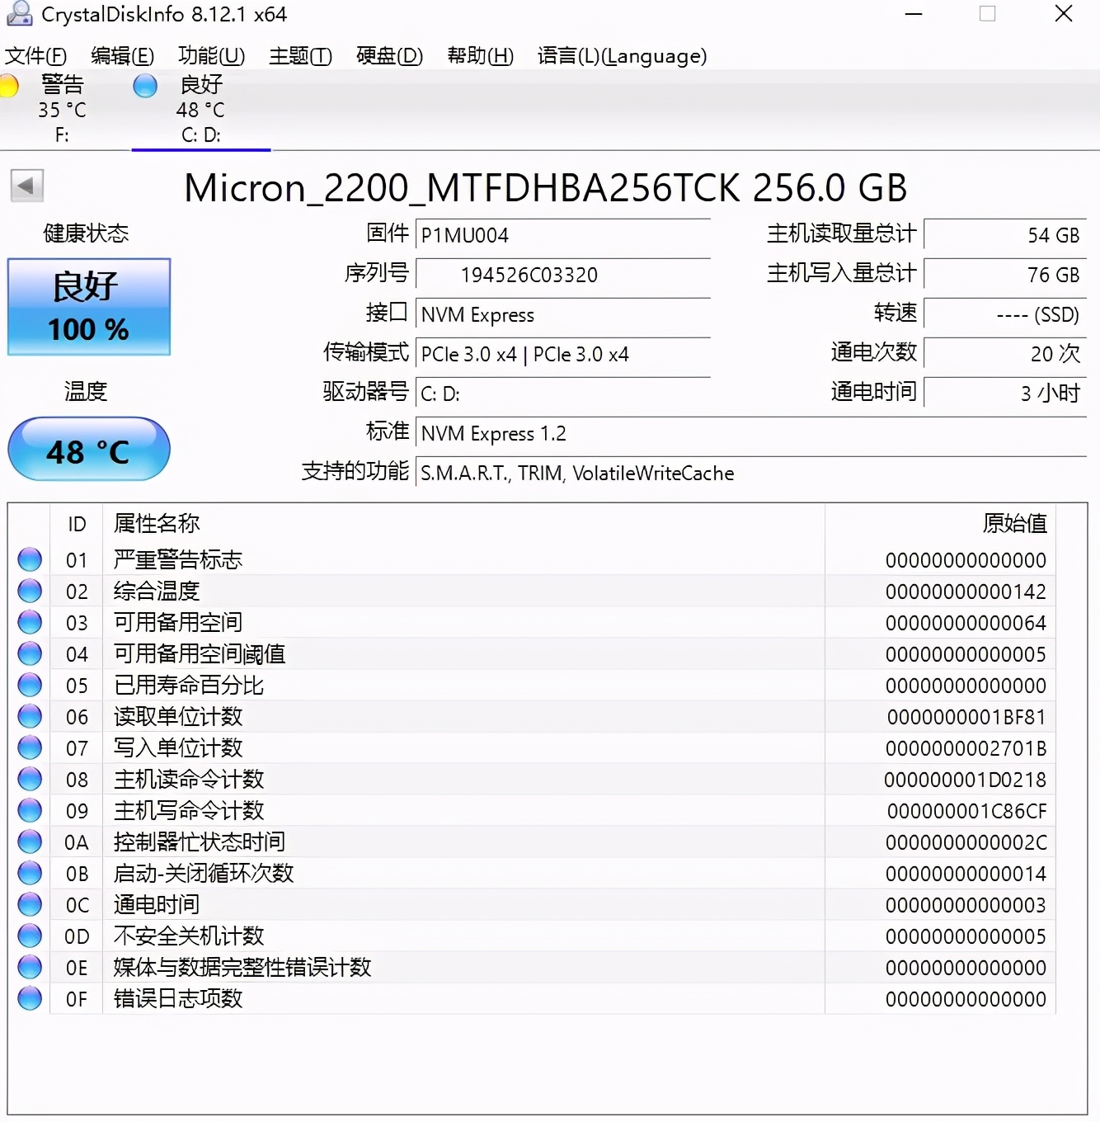Open the 硬盘(D) menu
Image resolution: width=1100 pixels, height=1122 pixels.
[388, 55]
